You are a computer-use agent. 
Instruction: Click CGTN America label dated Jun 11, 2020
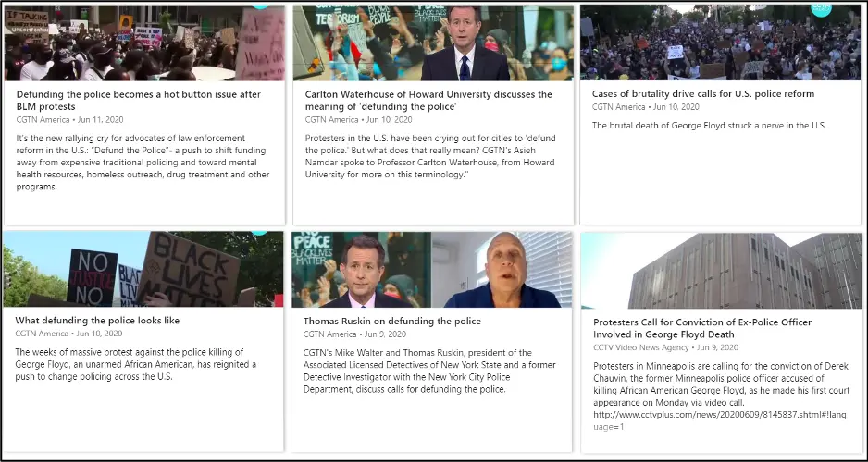click(43, 120)
